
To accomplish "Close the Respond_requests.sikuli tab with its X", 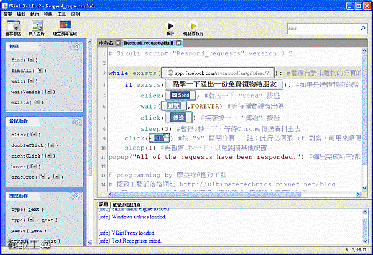I will point(178,43).
